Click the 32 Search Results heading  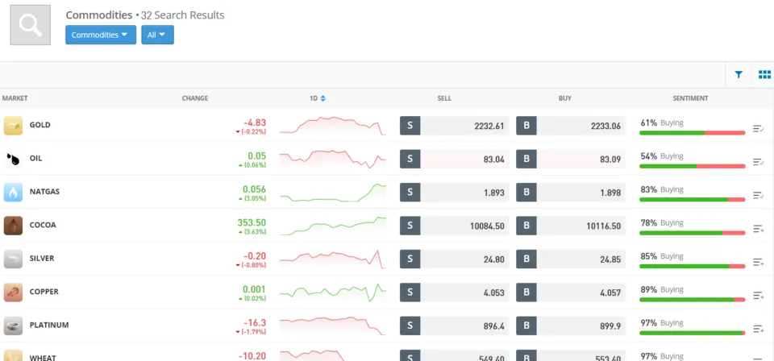(183, 15)
